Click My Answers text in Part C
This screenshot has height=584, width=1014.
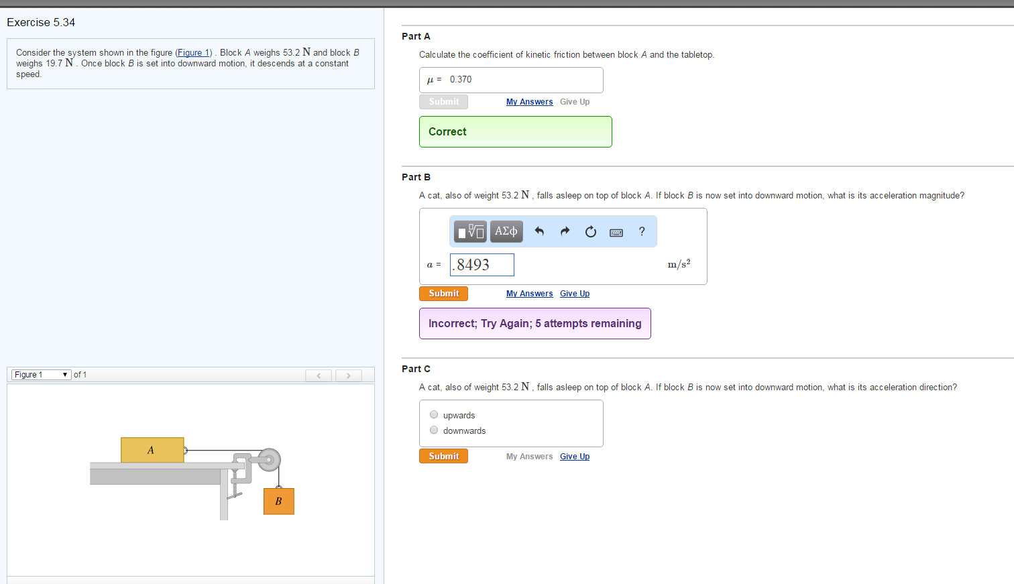point(529,457)
